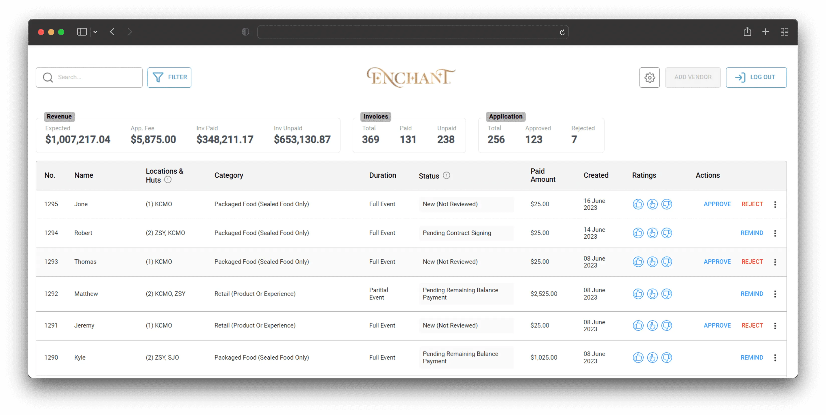Approve Thomas's application
Viewport: 826px width, 415px height.
click(717, 262)
